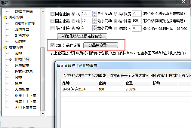The width and height of the screenshot is (191, 128).
Task: Click 移动止损 percent field showing 10
Action: coord(137,28)
